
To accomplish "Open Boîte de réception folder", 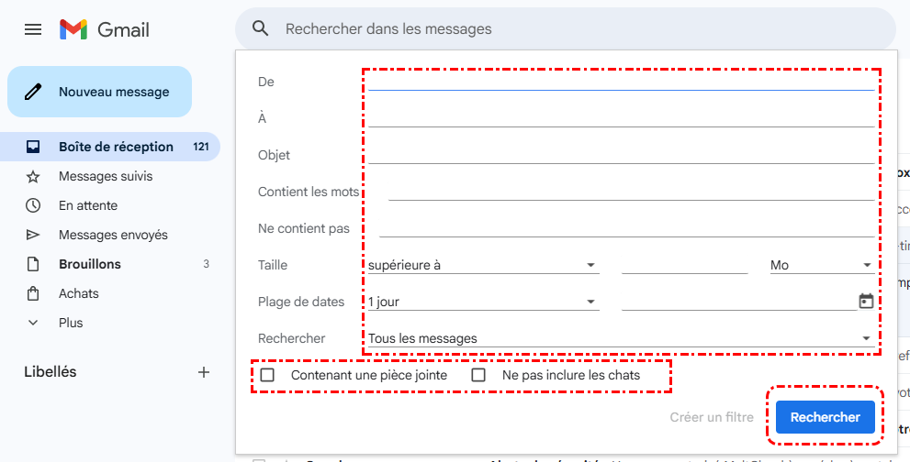I will point(116,147).
